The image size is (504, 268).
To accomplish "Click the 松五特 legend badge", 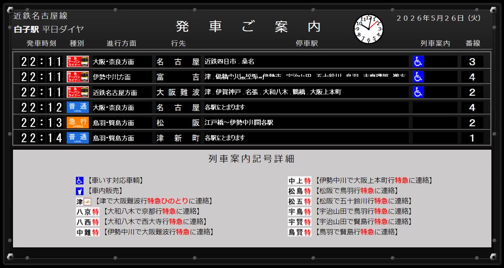I will pyautogui.click(x=300, y=201).
